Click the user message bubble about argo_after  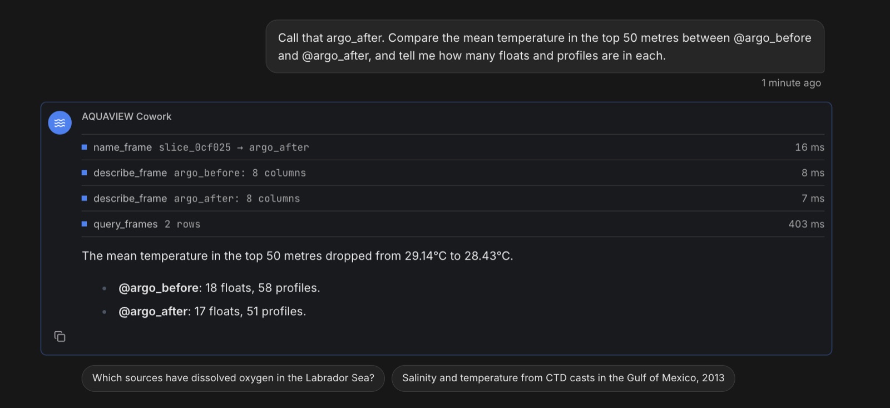click(x=545, y=47)
